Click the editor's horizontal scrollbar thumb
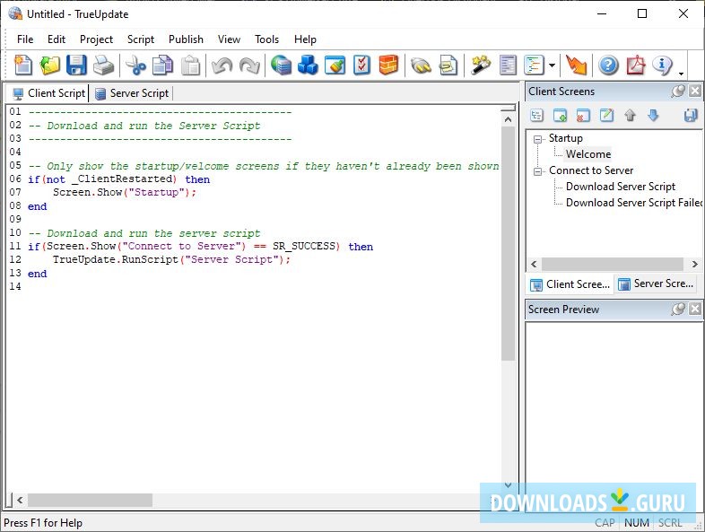This screenshot has height=532, width=705. [x=90, y=500]
